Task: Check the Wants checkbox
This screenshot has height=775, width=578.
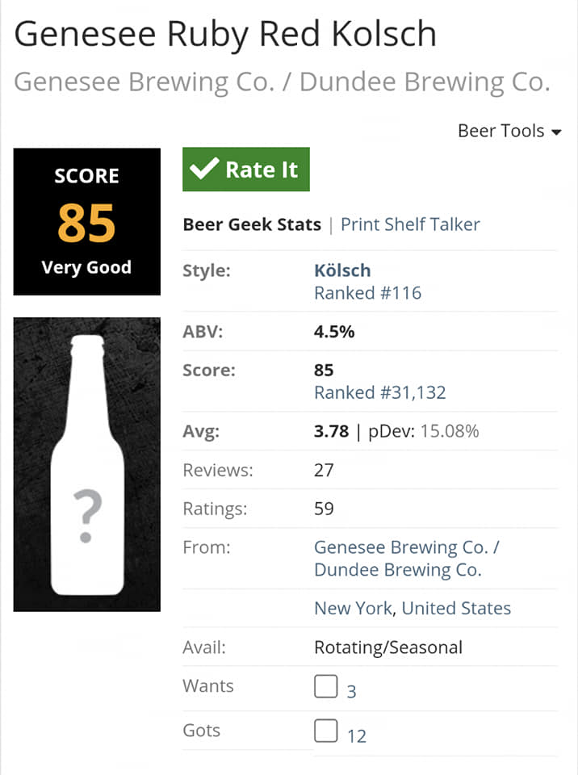Action: pos(325,687)
